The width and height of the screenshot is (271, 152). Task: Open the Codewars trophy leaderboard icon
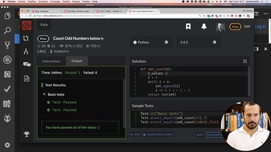(x=27, y=134)
